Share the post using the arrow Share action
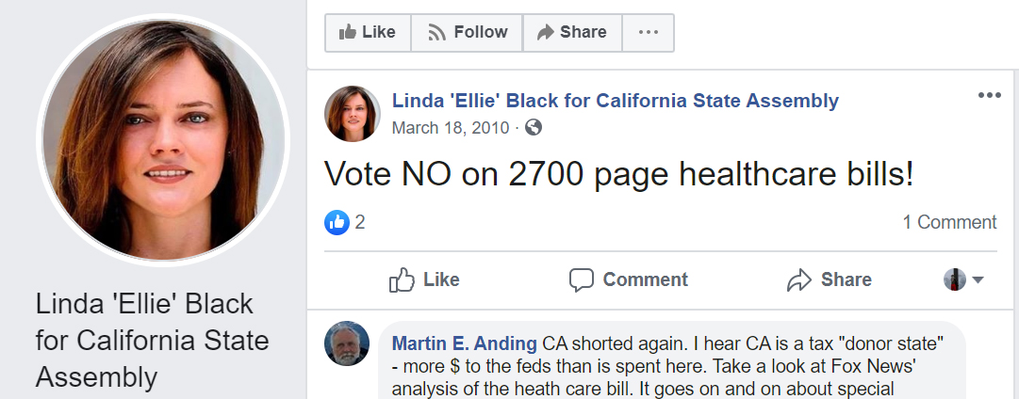 (829, 279)
